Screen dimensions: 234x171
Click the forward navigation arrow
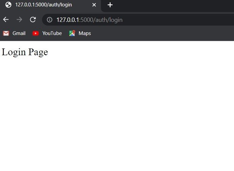(19, 20)
